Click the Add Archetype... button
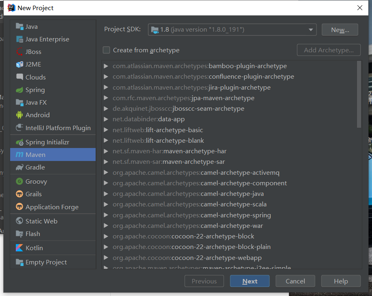372x296 pixels. [x=329, y=50]
